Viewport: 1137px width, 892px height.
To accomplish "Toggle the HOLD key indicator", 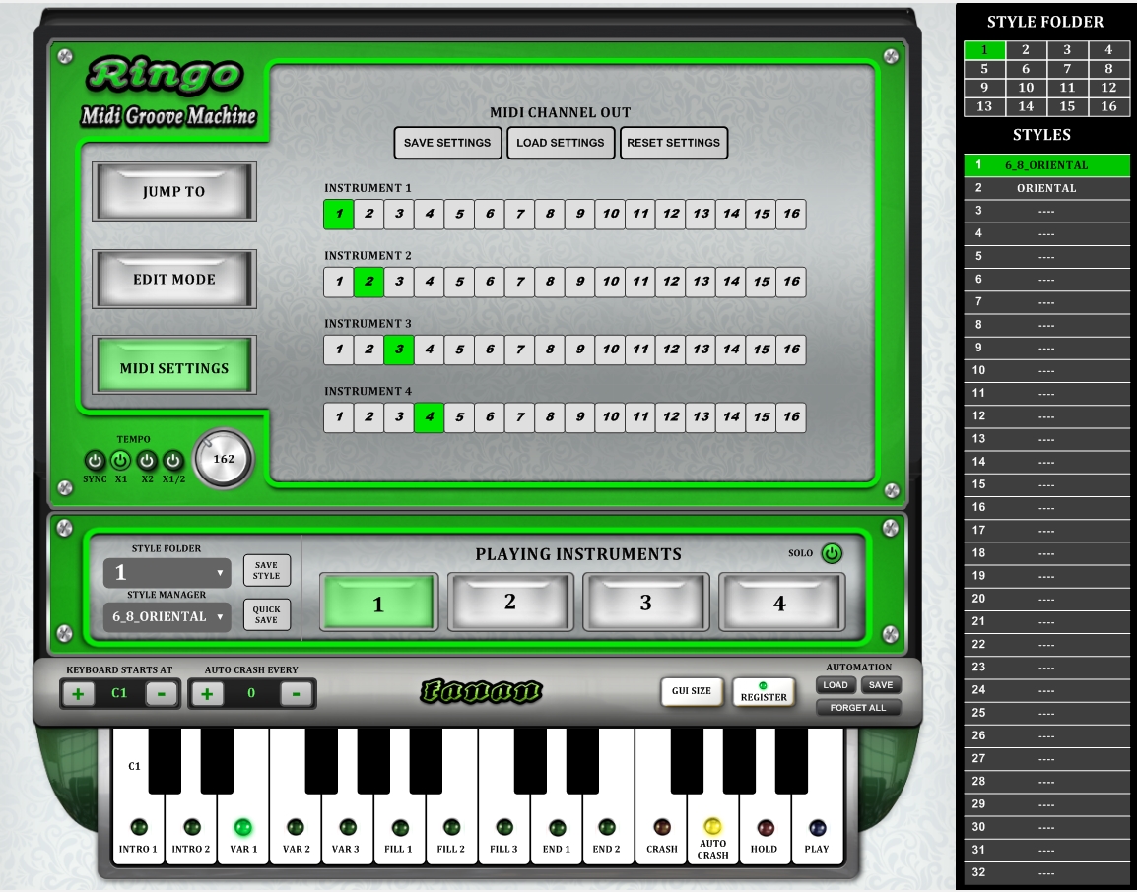I will click(x=765, y=828).
